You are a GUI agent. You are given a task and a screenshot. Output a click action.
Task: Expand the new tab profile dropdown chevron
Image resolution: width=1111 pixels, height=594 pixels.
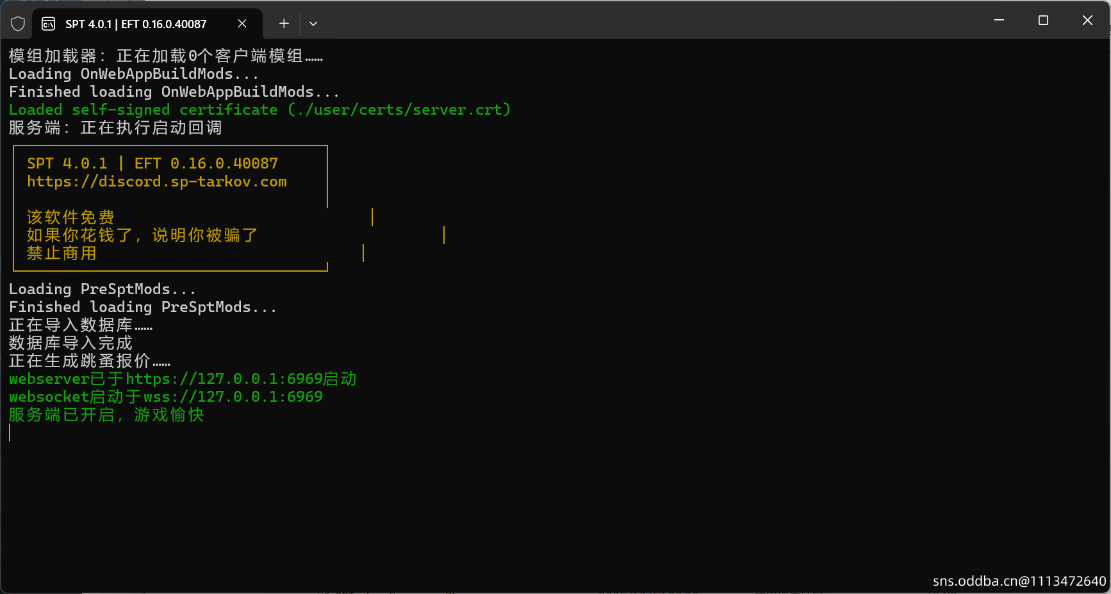313,24
